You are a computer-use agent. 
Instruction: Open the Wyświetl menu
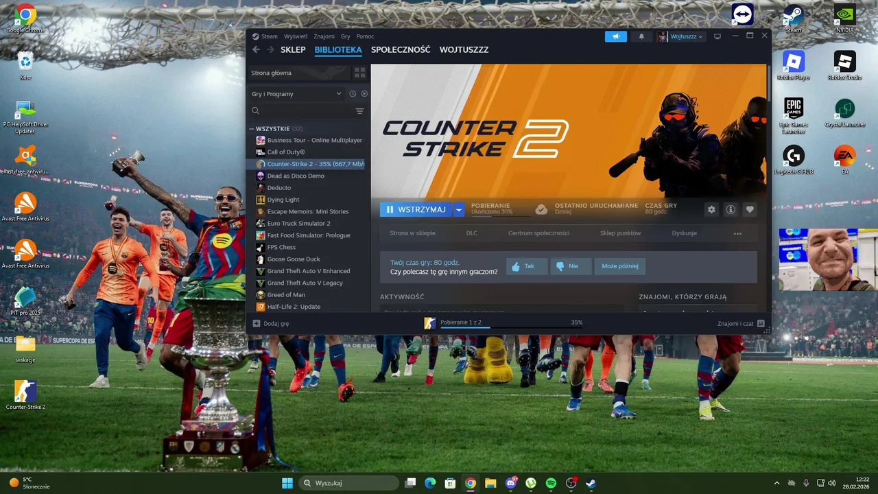click(296, 36)
